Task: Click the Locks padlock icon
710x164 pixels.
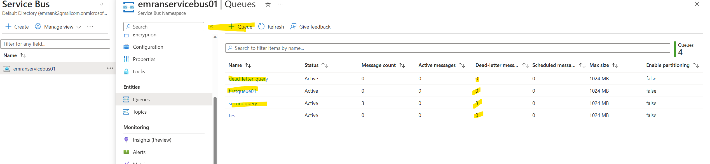Action: (x=126, y=72)
